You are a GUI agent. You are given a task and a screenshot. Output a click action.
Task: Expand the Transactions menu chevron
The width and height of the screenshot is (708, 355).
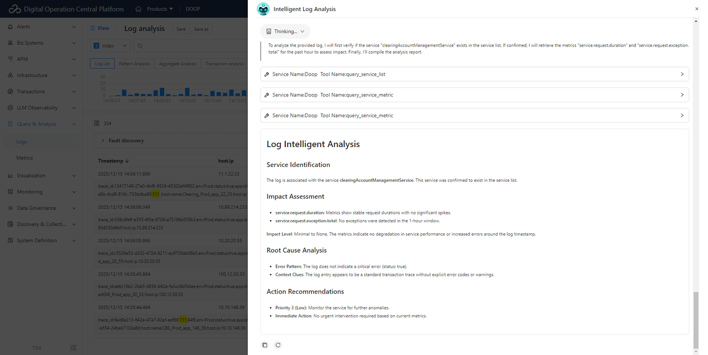coord(74,91)
